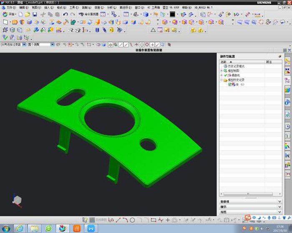
Task: Open the 文件 (File) menu
Action: 10,7
